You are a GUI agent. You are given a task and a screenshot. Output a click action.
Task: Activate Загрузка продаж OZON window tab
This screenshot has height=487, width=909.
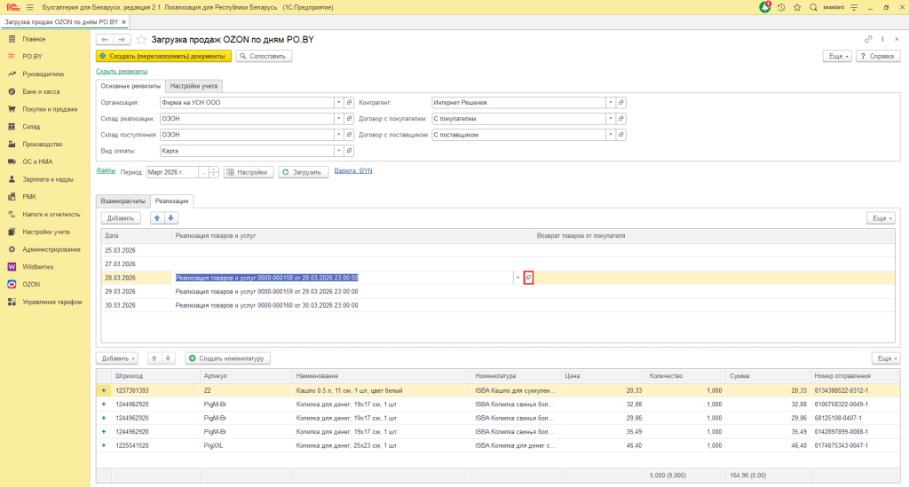coord(61,21)
